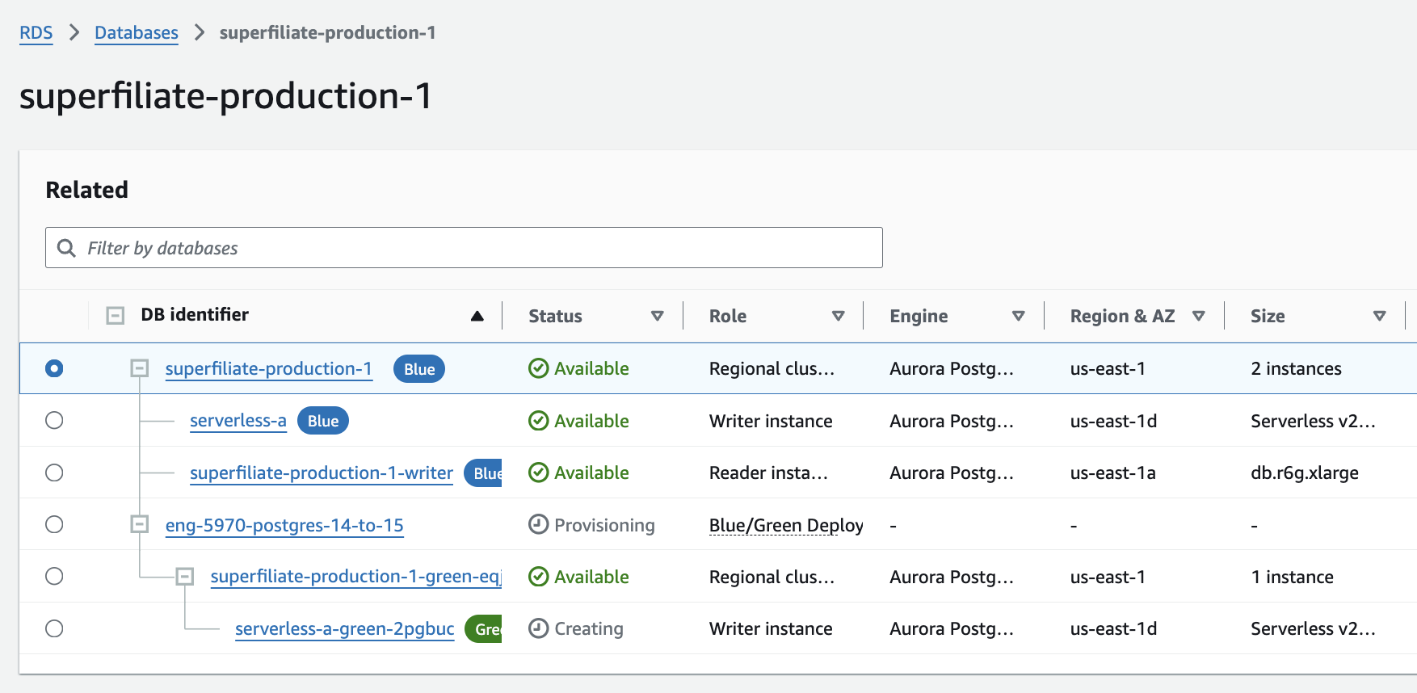Image resolution: width=1417 pixels, height=693 pixels.
Task: Click the '1 instance' size cell
Action: coord(1292,577)
